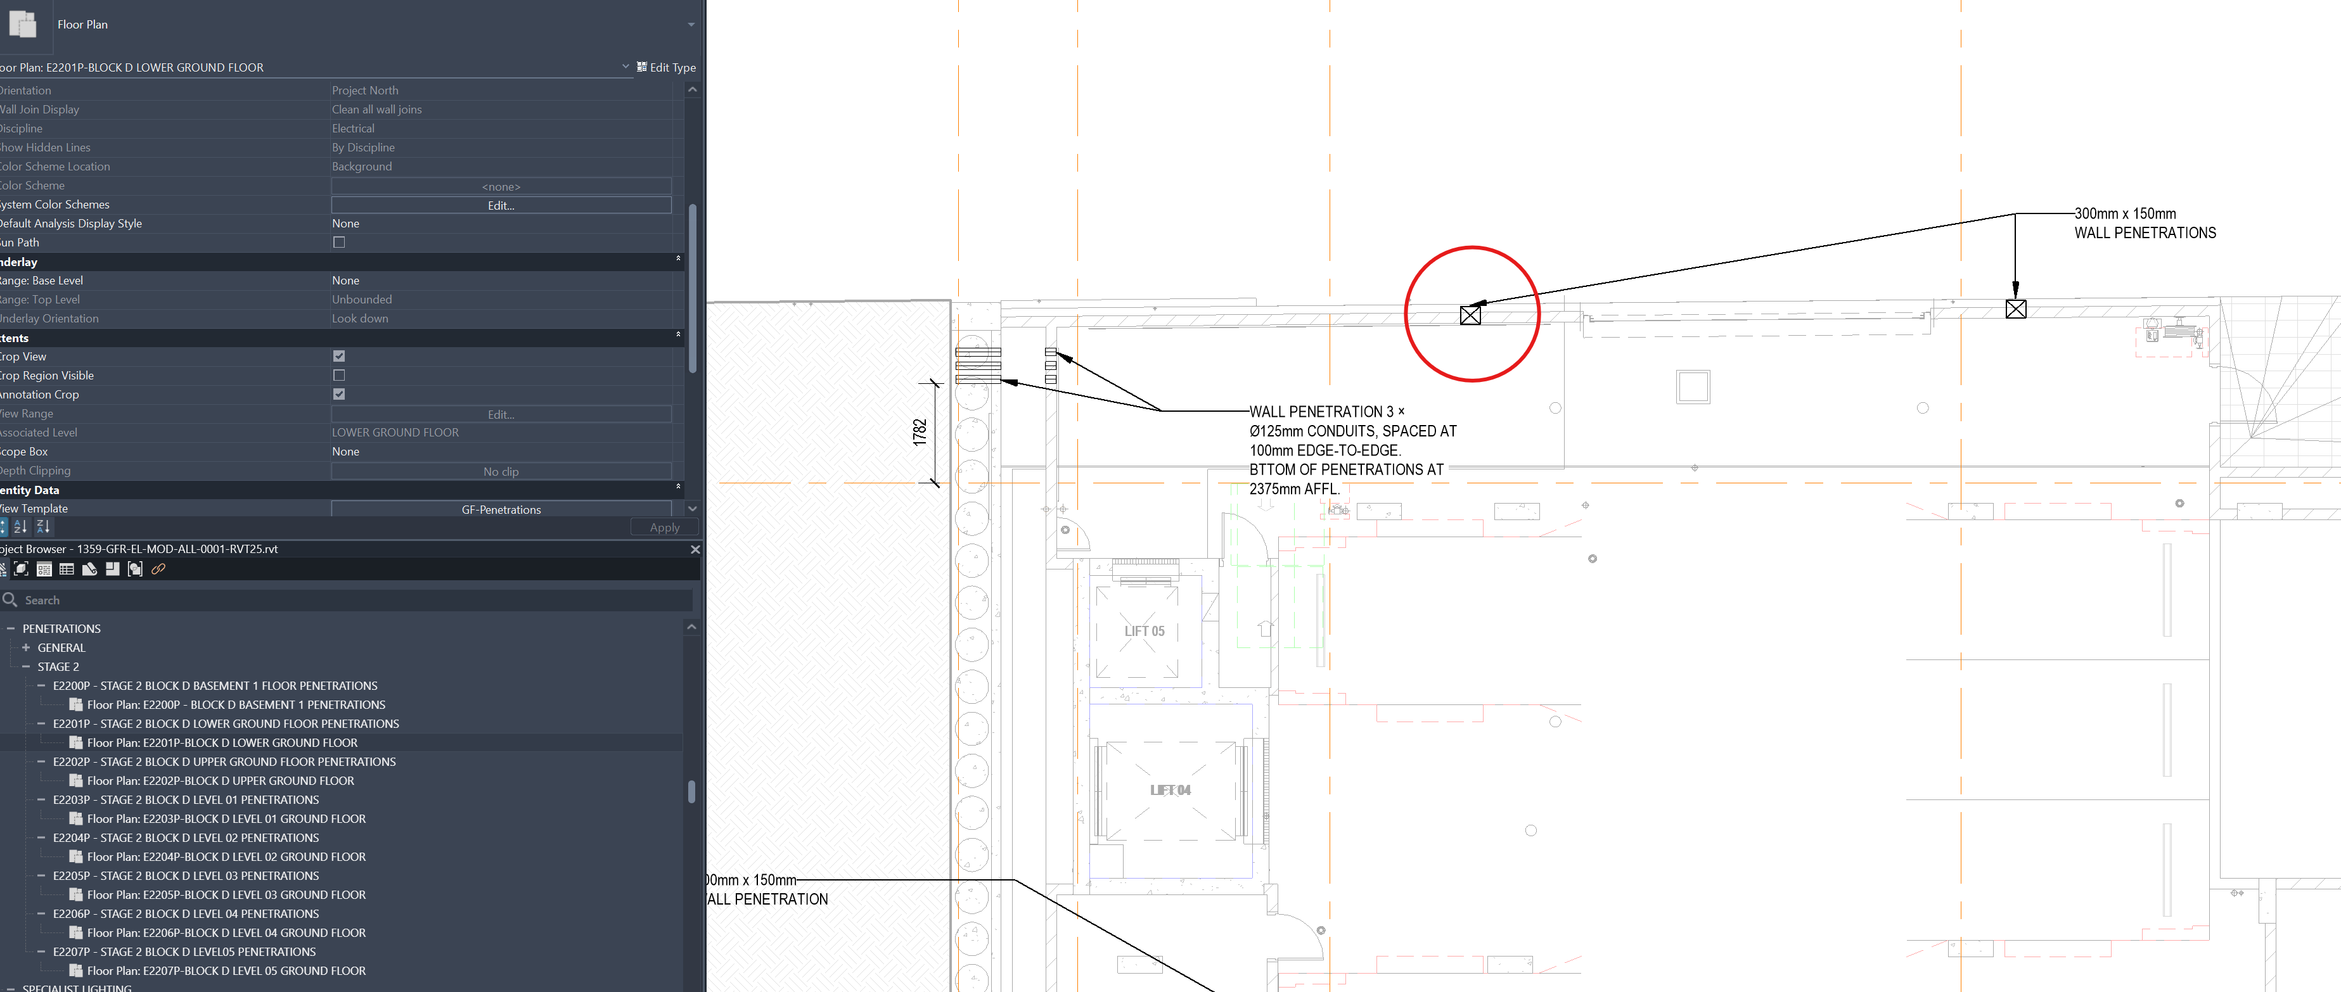Sort properties A to Z
Image resolution: width=2341 pixels, height=992 pixels.
(20, 527)
